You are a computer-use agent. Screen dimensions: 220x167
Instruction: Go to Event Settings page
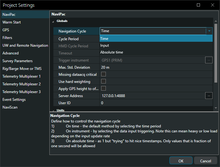[25, 100]
